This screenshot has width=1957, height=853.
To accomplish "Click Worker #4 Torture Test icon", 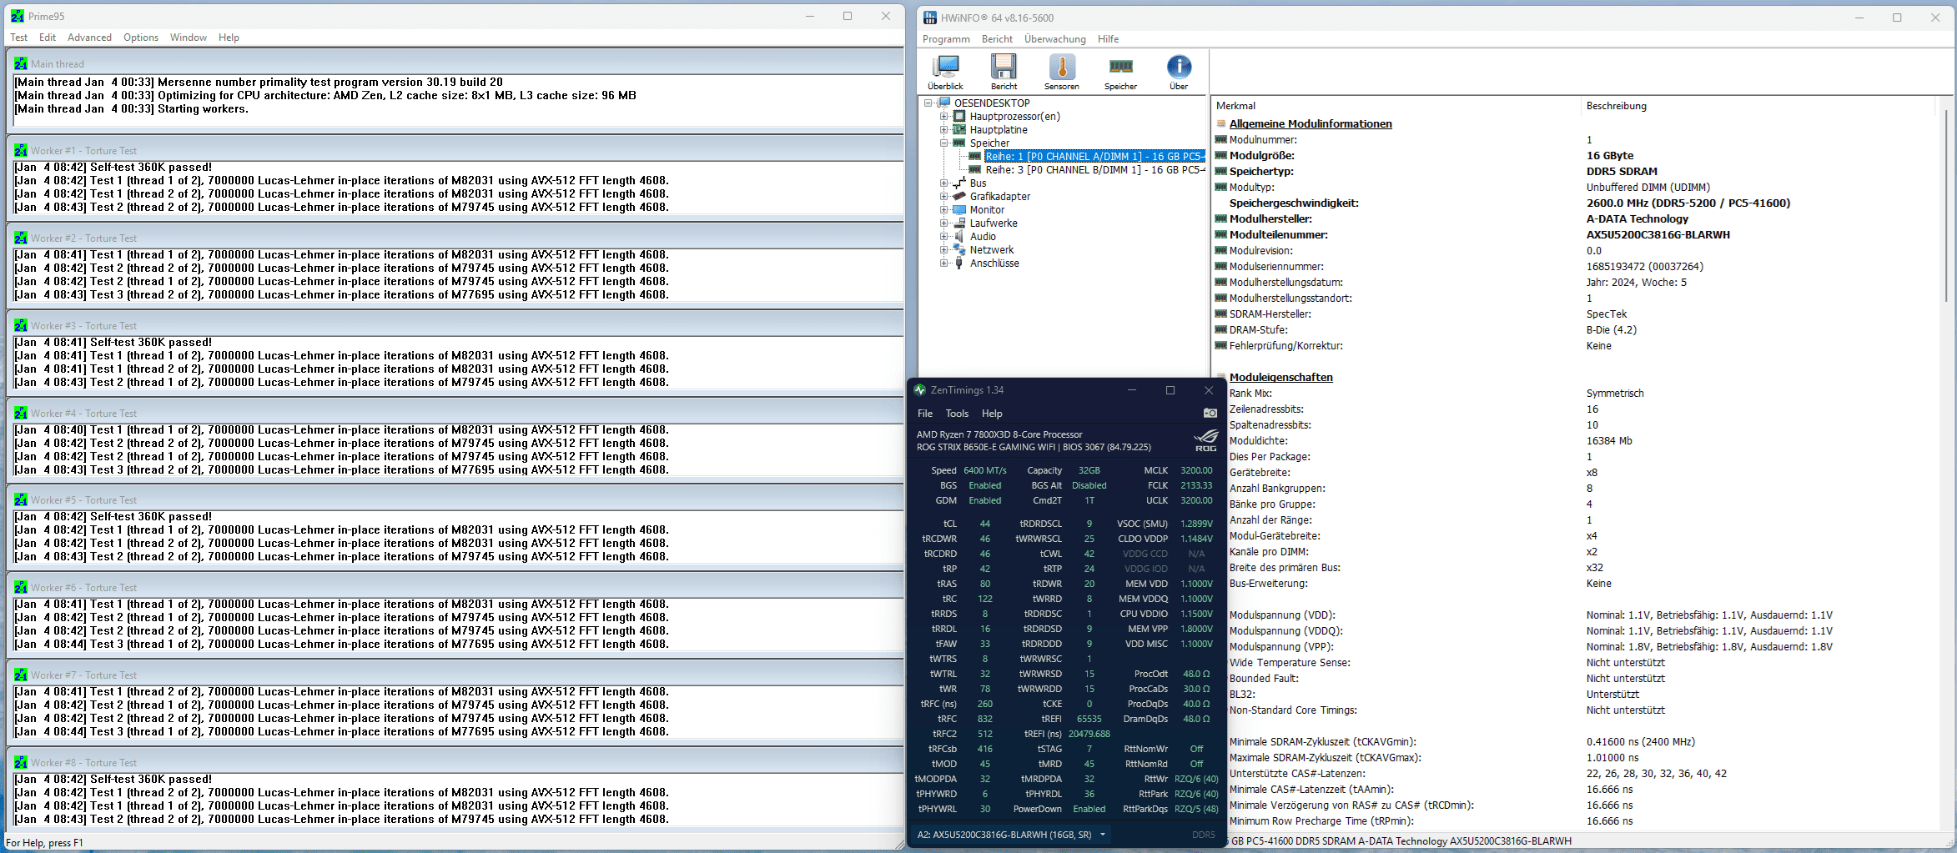I will tap(21, 414).
